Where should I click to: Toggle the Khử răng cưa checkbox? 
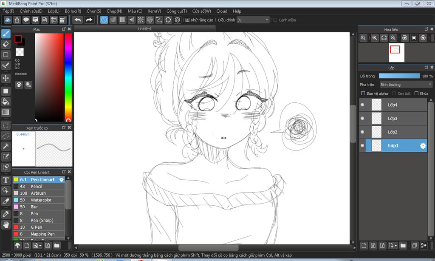click(187, 20)
